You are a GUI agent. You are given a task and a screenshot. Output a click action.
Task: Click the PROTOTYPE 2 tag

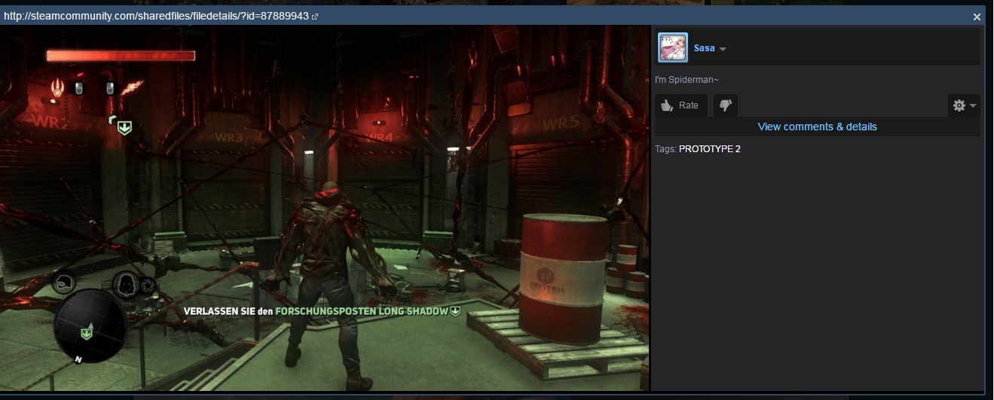point(709,149)
